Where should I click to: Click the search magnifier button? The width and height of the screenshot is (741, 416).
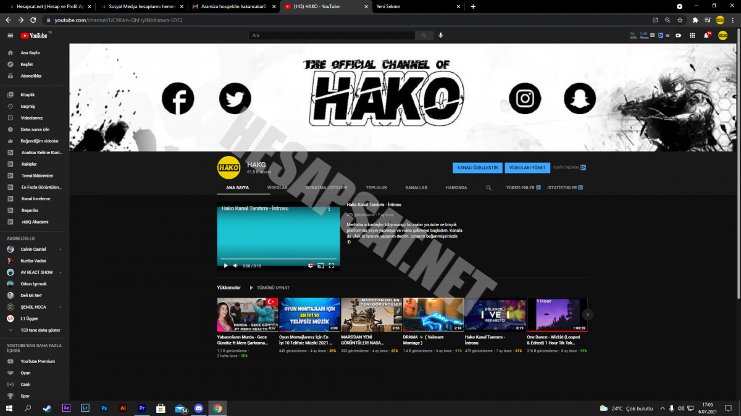pyautogui.click(x=424, y=36)
